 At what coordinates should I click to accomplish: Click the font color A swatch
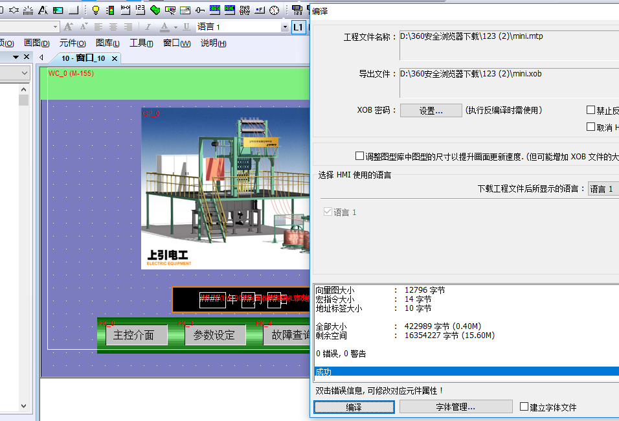click(164, 27)
